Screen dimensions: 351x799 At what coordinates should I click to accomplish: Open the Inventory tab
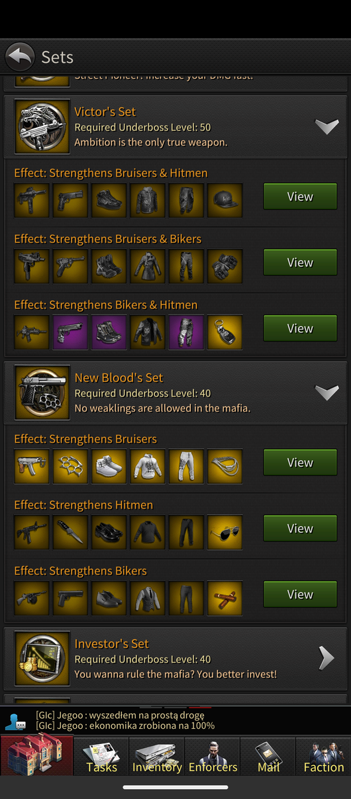tap(157, 755)
